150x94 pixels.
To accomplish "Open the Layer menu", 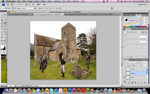I will (x=37, y=1).
